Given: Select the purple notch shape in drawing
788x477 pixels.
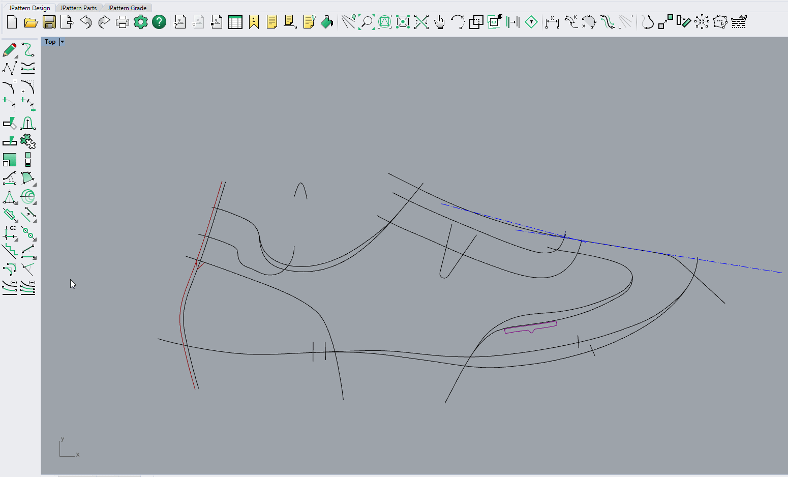Looking at the screenshot, I should tap(530, 327).
